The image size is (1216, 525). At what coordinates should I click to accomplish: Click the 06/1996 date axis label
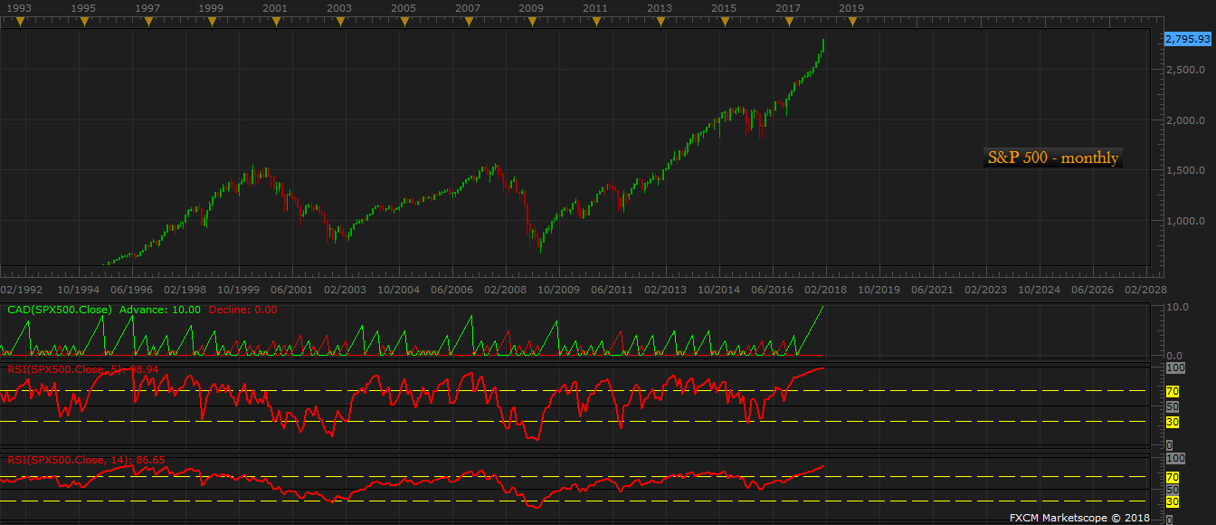(x=131, y=291)
